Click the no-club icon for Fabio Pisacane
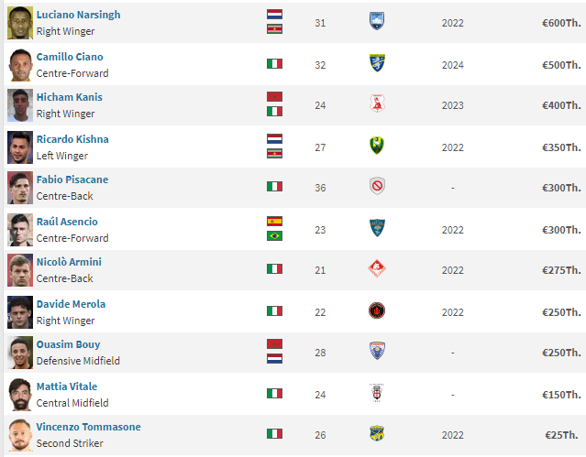Viewport: 586px width, 457px height. [x=377, y=187]
